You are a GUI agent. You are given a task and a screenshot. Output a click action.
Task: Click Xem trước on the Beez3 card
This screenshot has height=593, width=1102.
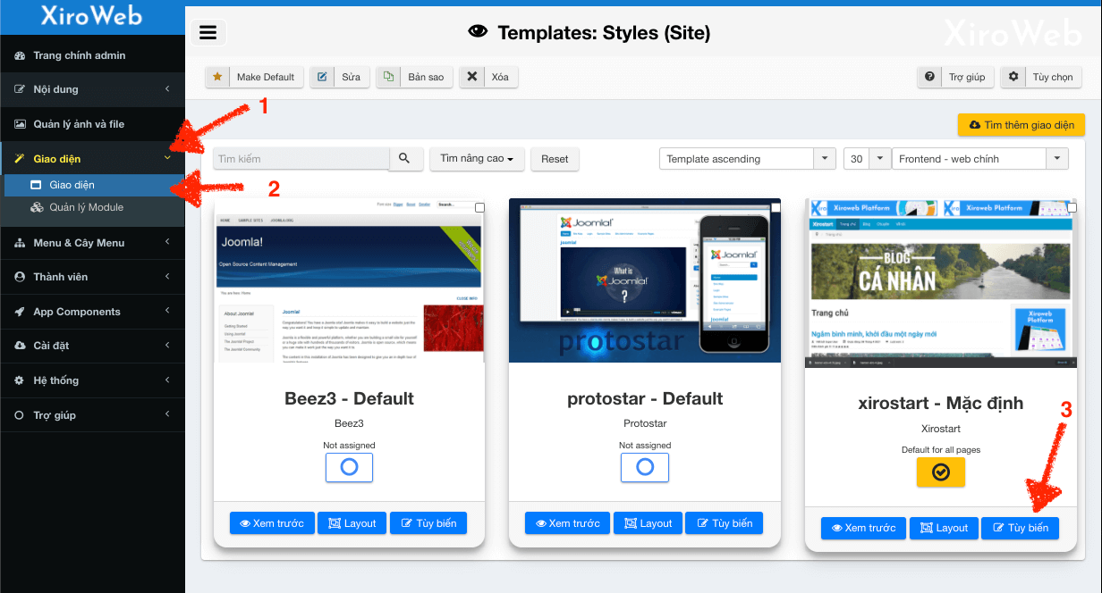pos(271,523)
